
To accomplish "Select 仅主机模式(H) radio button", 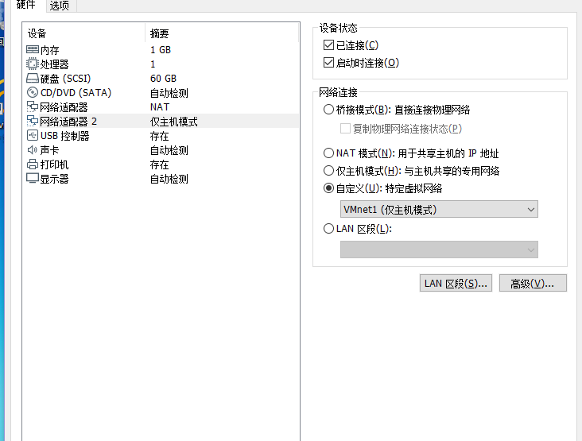I will 328,171.
